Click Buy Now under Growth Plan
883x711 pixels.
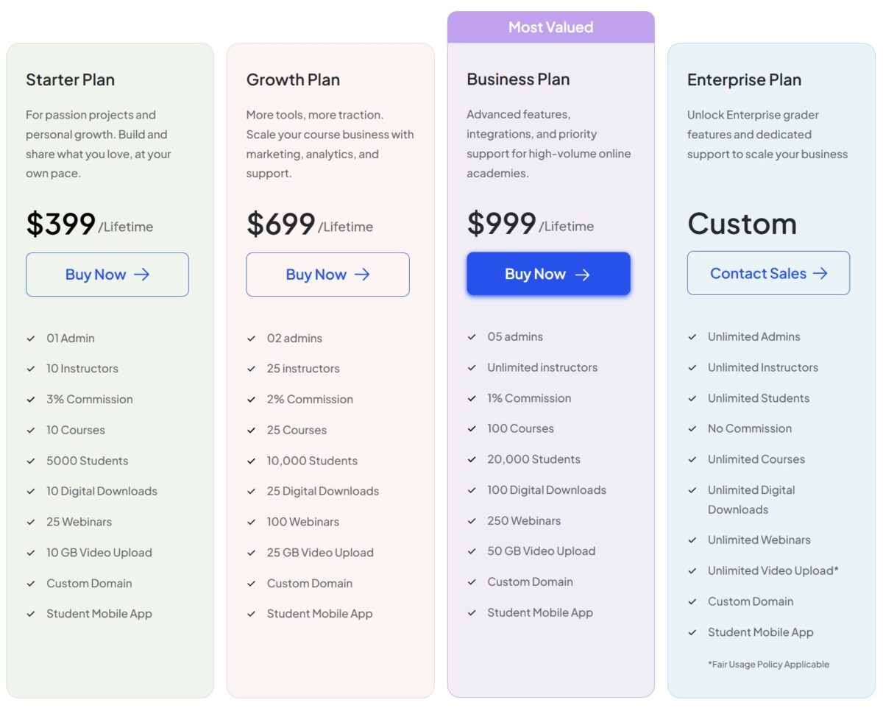pos(327,275)
